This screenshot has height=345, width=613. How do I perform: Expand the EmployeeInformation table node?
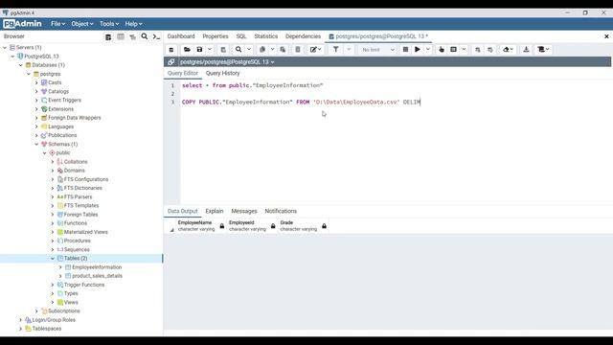[60, 267]
